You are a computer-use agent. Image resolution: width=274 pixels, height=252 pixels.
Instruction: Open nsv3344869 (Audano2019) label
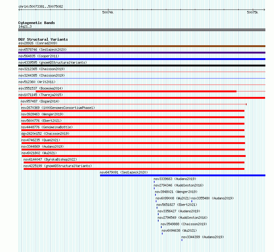42,146
